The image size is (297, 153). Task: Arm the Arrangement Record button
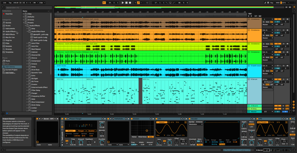[130, 3]
